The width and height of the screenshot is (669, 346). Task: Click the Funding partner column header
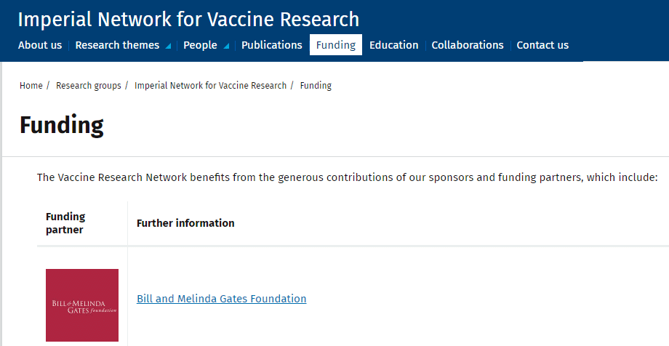click(65, 223)
